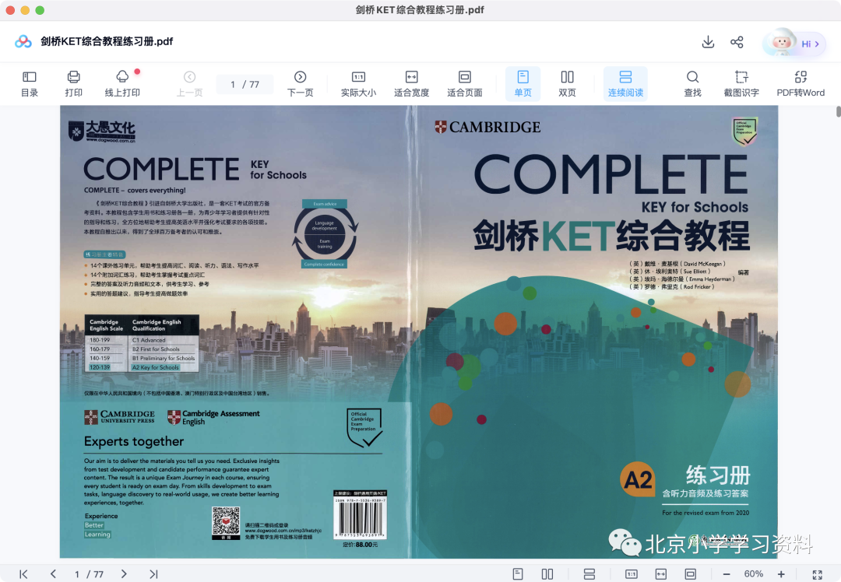This screenshot has height=582, width=841.
Task: Select 适合宽度 fit width view
Action: coord(411,84)
